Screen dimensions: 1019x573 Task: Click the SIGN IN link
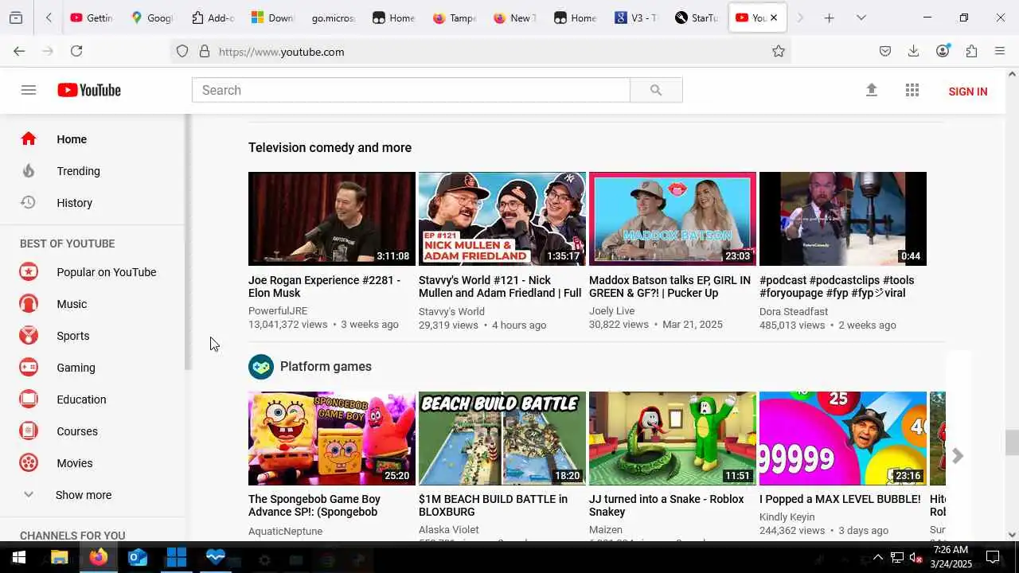click(x=968, y=92)
